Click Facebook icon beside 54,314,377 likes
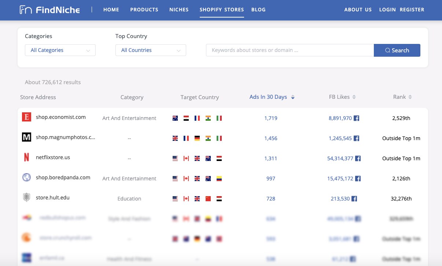Image resolution: width=442 pixels, height=266 pixels. pos(358,158)
